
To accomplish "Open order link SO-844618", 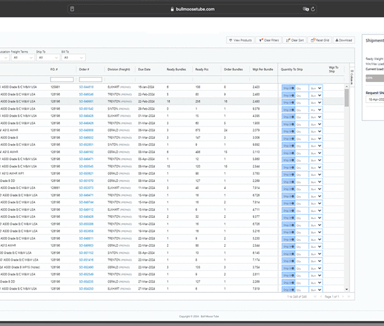I will point(86,86).
